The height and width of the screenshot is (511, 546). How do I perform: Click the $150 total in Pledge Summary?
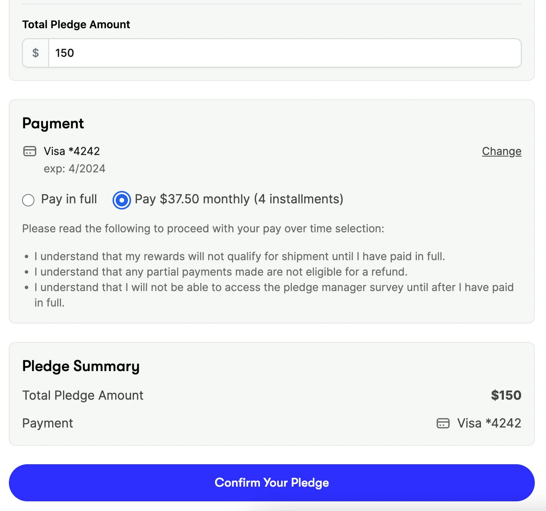point(506,395)
